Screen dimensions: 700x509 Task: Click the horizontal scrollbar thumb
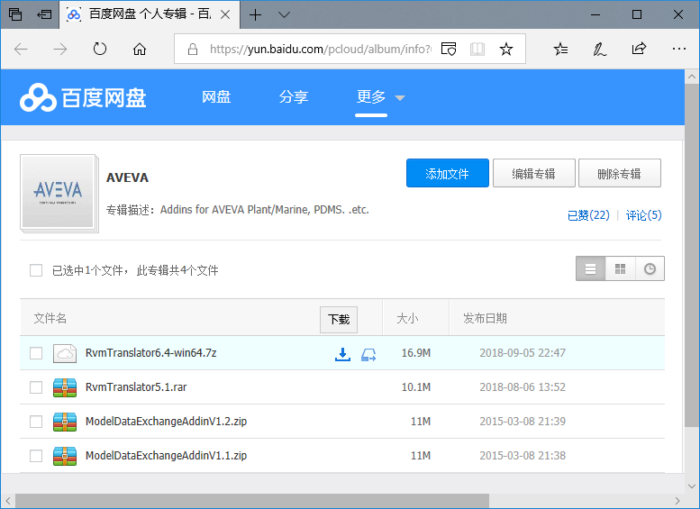click(252, 501)
